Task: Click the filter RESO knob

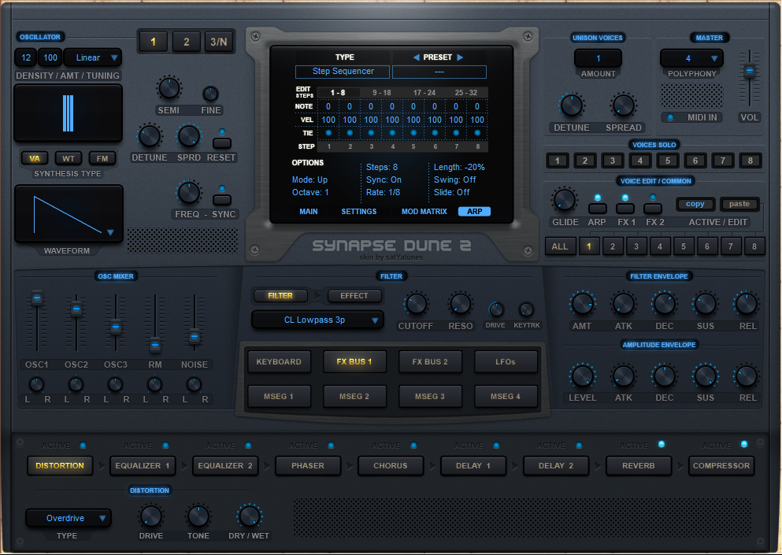Action: click(460, 304)
